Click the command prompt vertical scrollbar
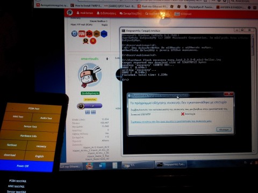 coord(253,93)
